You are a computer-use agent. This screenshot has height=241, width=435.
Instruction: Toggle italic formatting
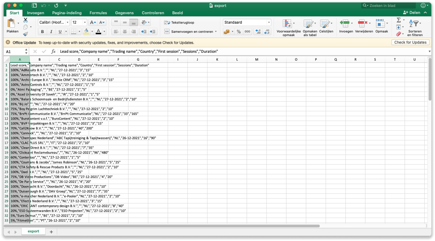51,32
